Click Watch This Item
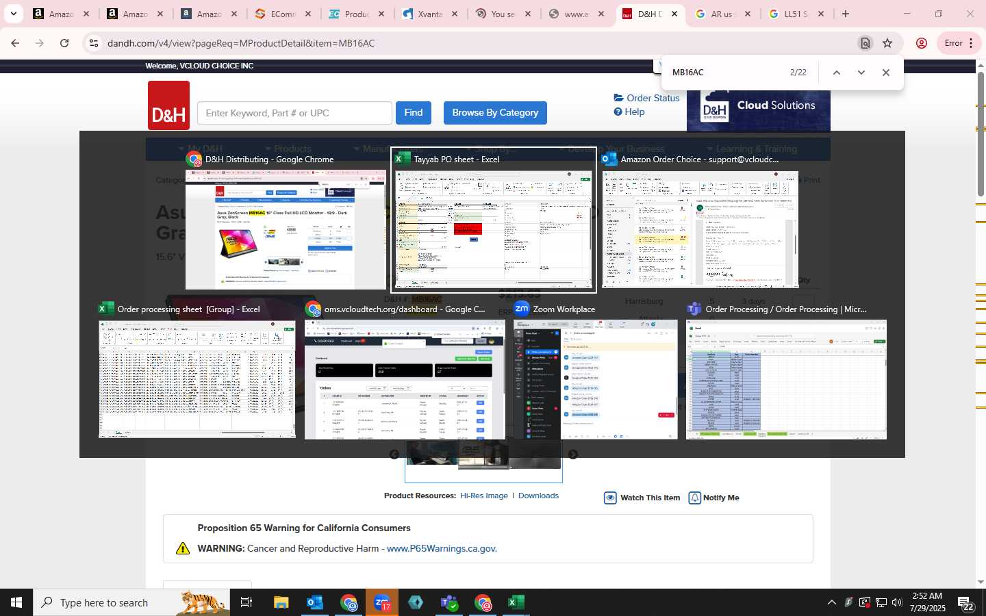986x616 pixels. 642,498
